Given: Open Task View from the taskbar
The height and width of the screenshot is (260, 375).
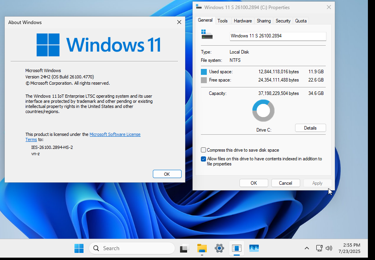Looking at the screenshot, I should (x=184, y=248).
